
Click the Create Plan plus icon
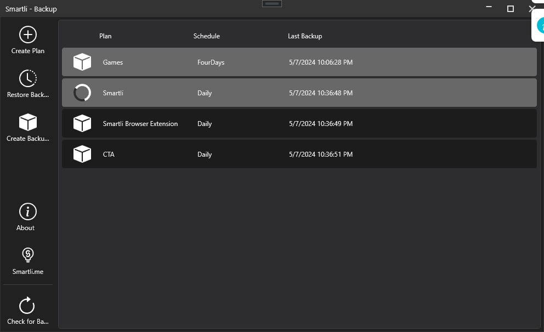click(27, 35)
